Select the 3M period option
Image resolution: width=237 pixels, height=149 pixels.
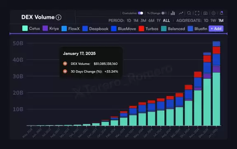tap(143, 21)
